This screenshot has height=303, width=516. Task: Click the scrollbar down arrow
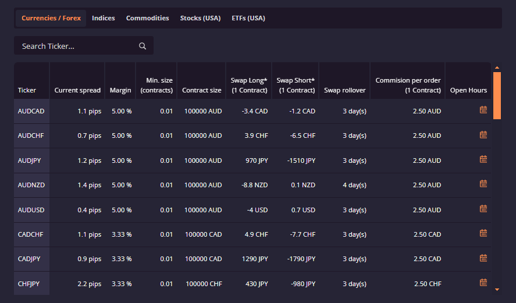(x=497, y=289)
